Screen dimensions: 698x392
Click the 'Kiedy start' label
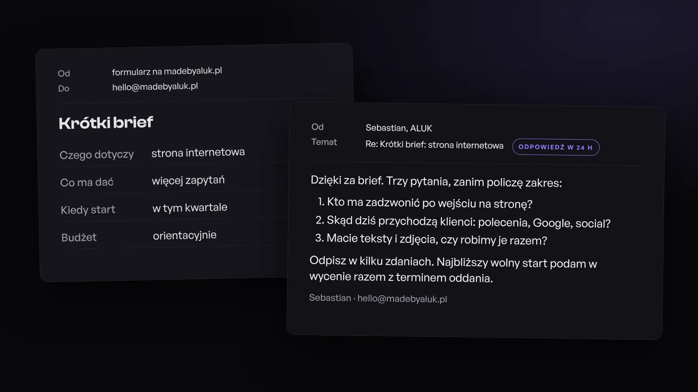[x=88, y=210]
